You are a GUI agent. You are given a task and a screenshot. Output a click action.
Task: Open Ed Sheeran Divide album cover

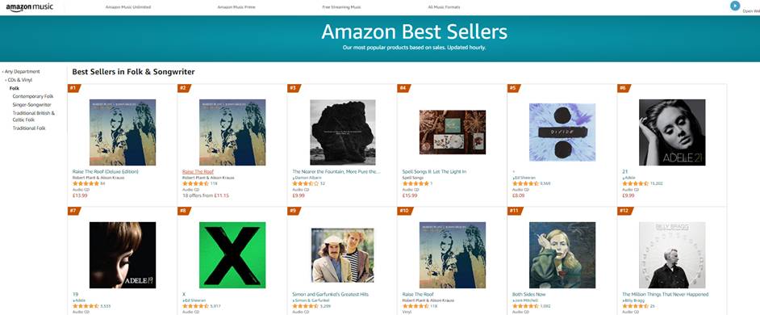coord(562,132)
